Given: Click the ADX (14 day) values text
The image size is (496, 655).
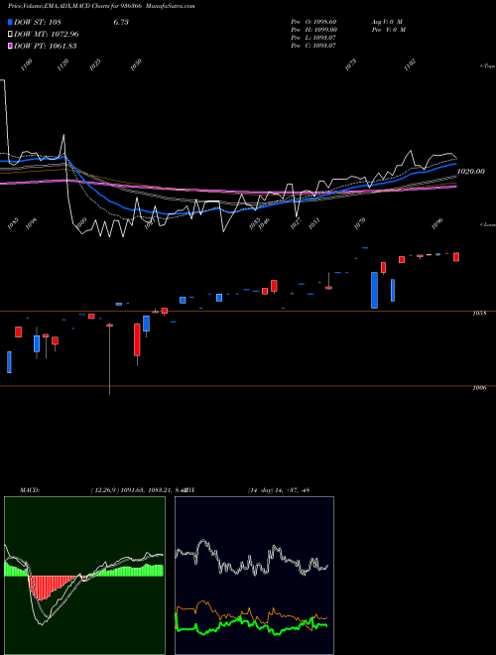Looking at the screenshot, I should tap(279, 490).
